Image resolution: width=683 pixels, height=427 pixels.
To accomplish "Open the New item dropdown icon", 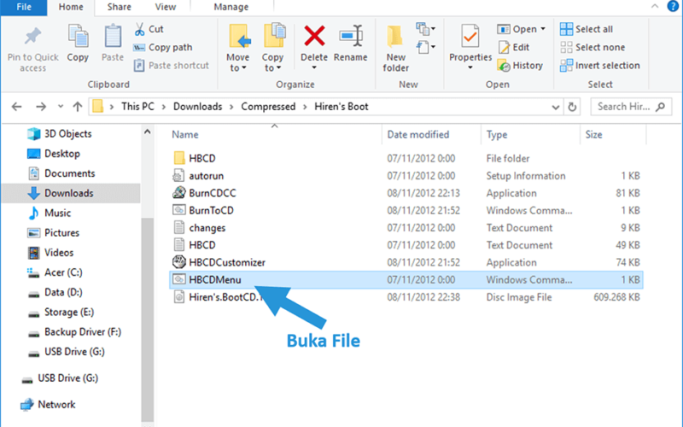I will point(425,29).
